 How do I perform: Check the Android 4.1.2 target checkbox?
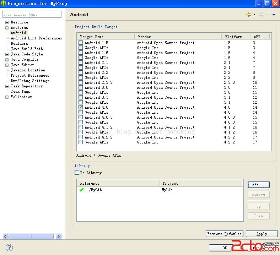(x=81, y=127)
